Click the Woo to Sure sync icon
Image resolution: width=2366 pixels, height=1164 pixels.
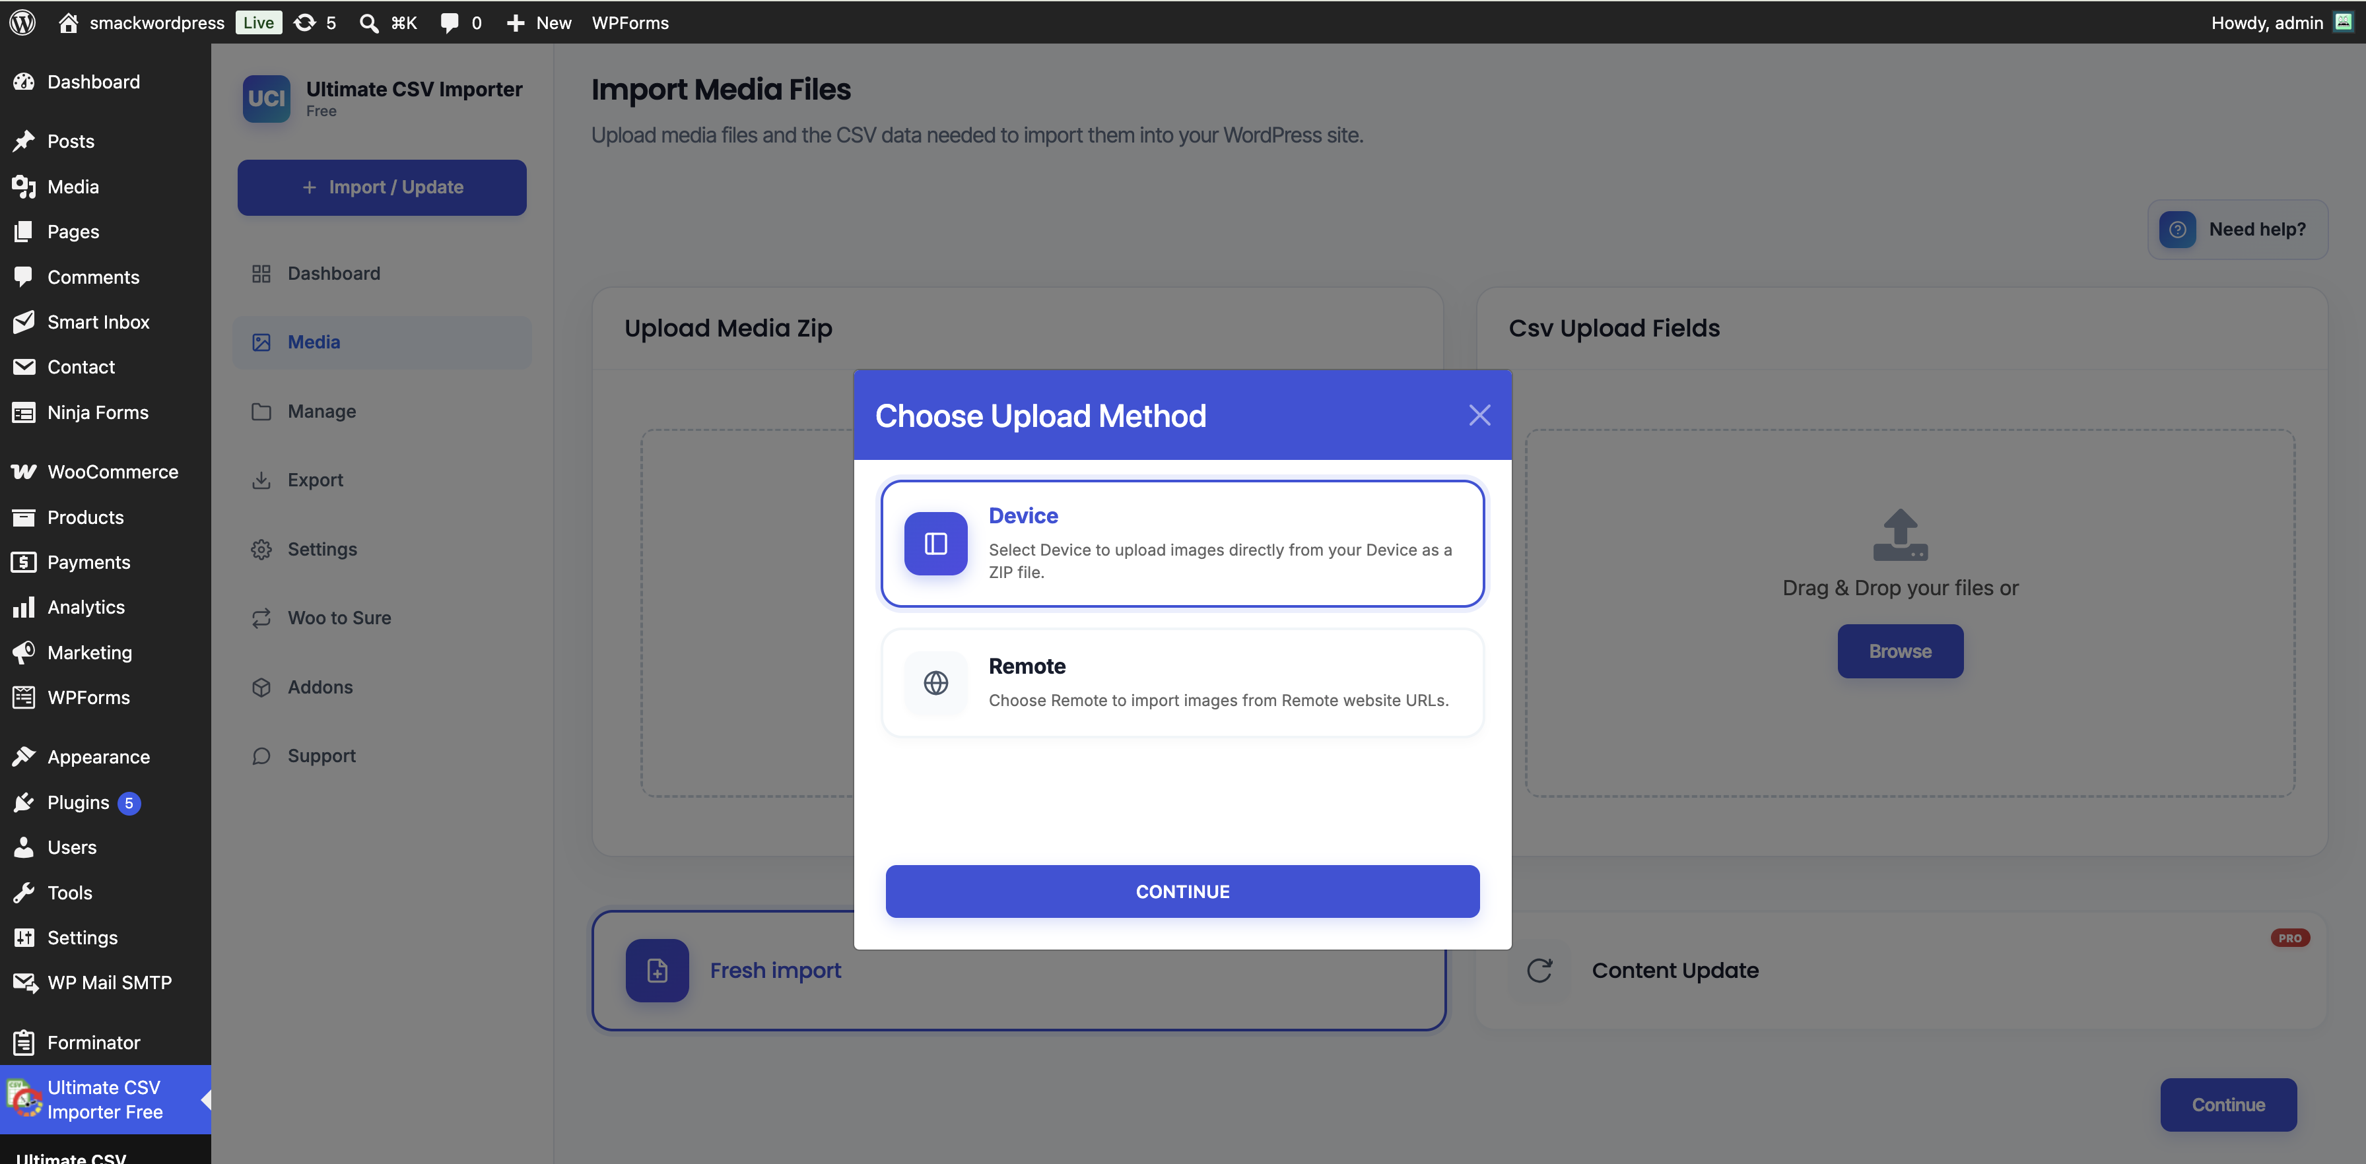pos(262,618)
